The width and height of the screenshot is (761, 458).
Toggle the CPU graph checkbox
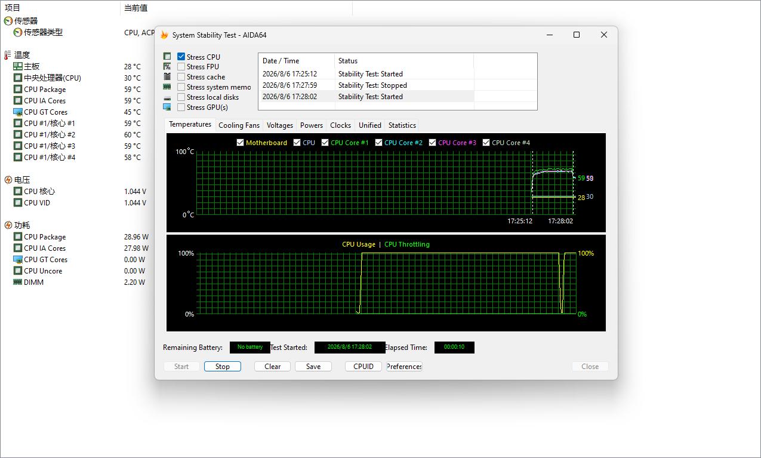297,143
